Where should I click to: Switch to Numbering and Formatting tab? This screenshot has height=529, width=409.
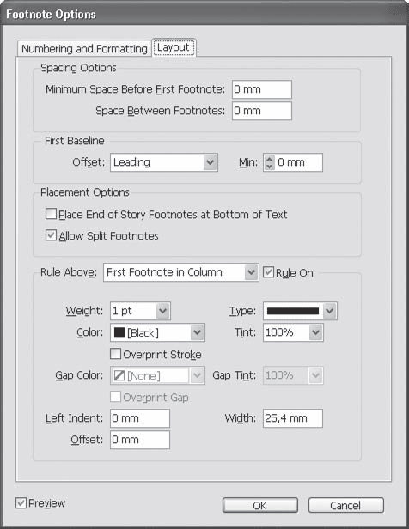point(84,49)
